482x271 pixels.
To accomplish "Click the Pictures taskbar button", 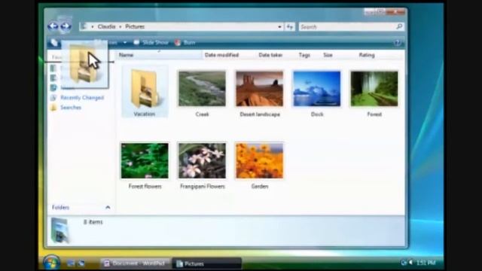I will tap(206, 263).
